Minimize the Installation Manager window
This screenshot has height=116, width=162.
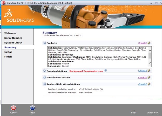click(x=151, y=3)
